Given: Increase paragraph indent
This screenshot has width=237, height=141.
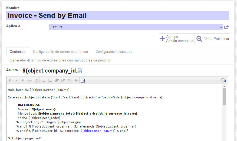Looking at the screenshot, I should coord(63,80).
